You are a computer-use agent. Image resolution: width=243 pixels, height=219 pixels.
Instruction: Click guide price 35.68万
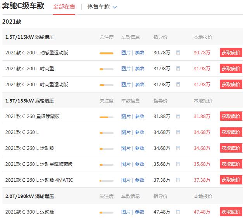162,164
